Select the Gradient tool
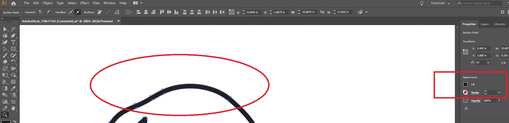Image resolution: width=509 pixels, height=123 pixels. tap(5, 88)
